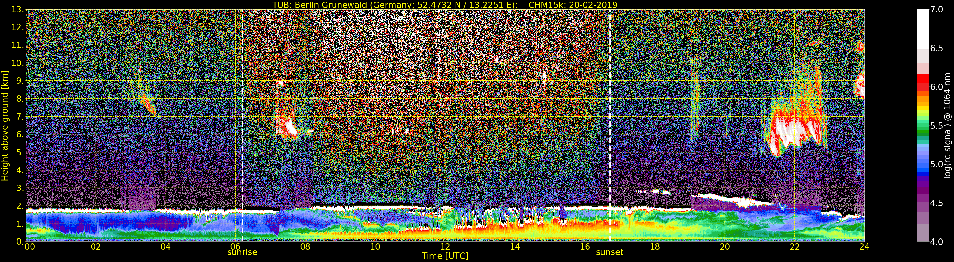Click colorbar tick value '6.5'
Image resolution: width=954 pixels, height=262 pixels.
pos(937,48)
